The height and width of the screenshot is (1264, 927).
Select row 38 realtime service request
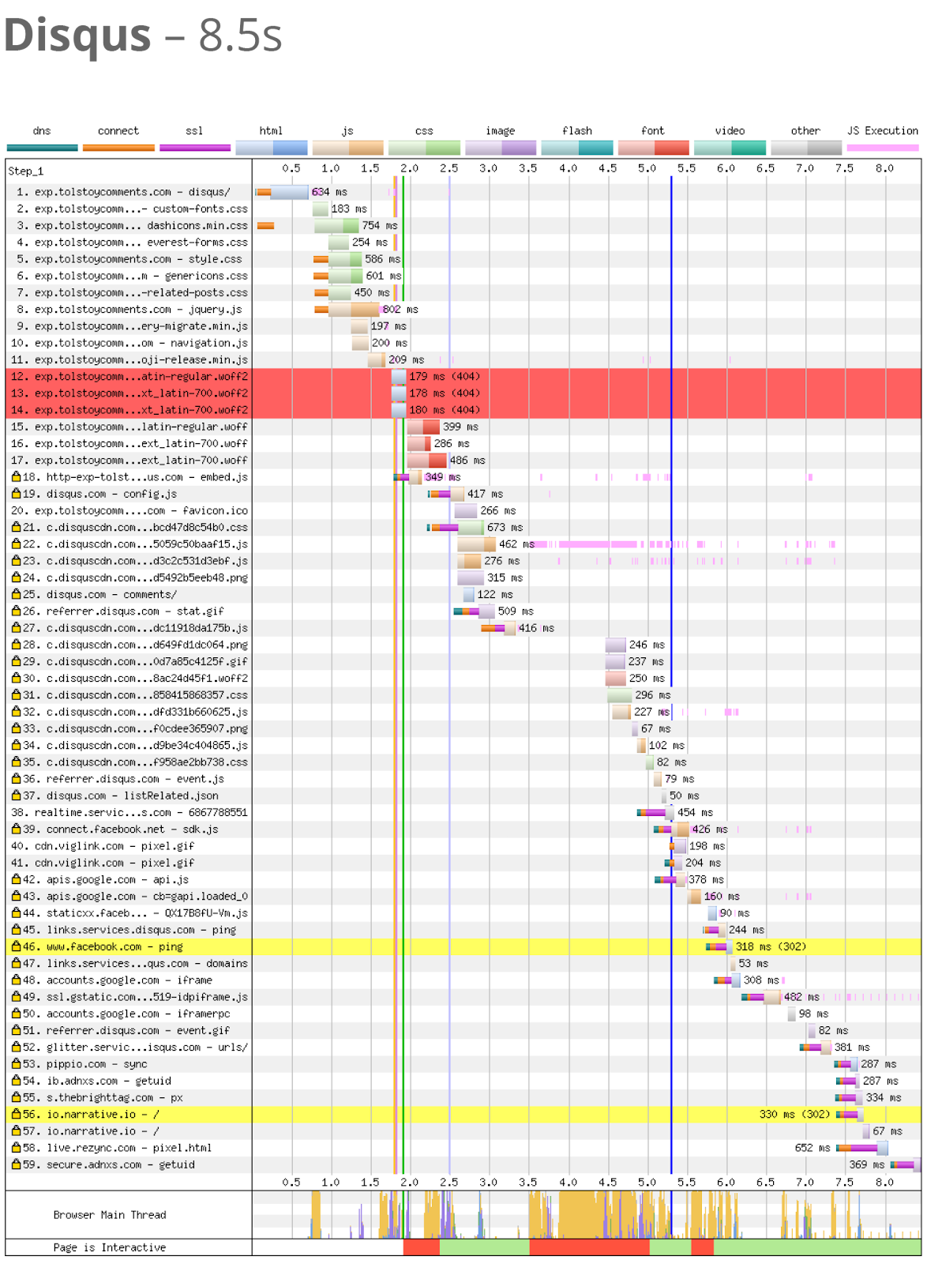click(463, 812)
